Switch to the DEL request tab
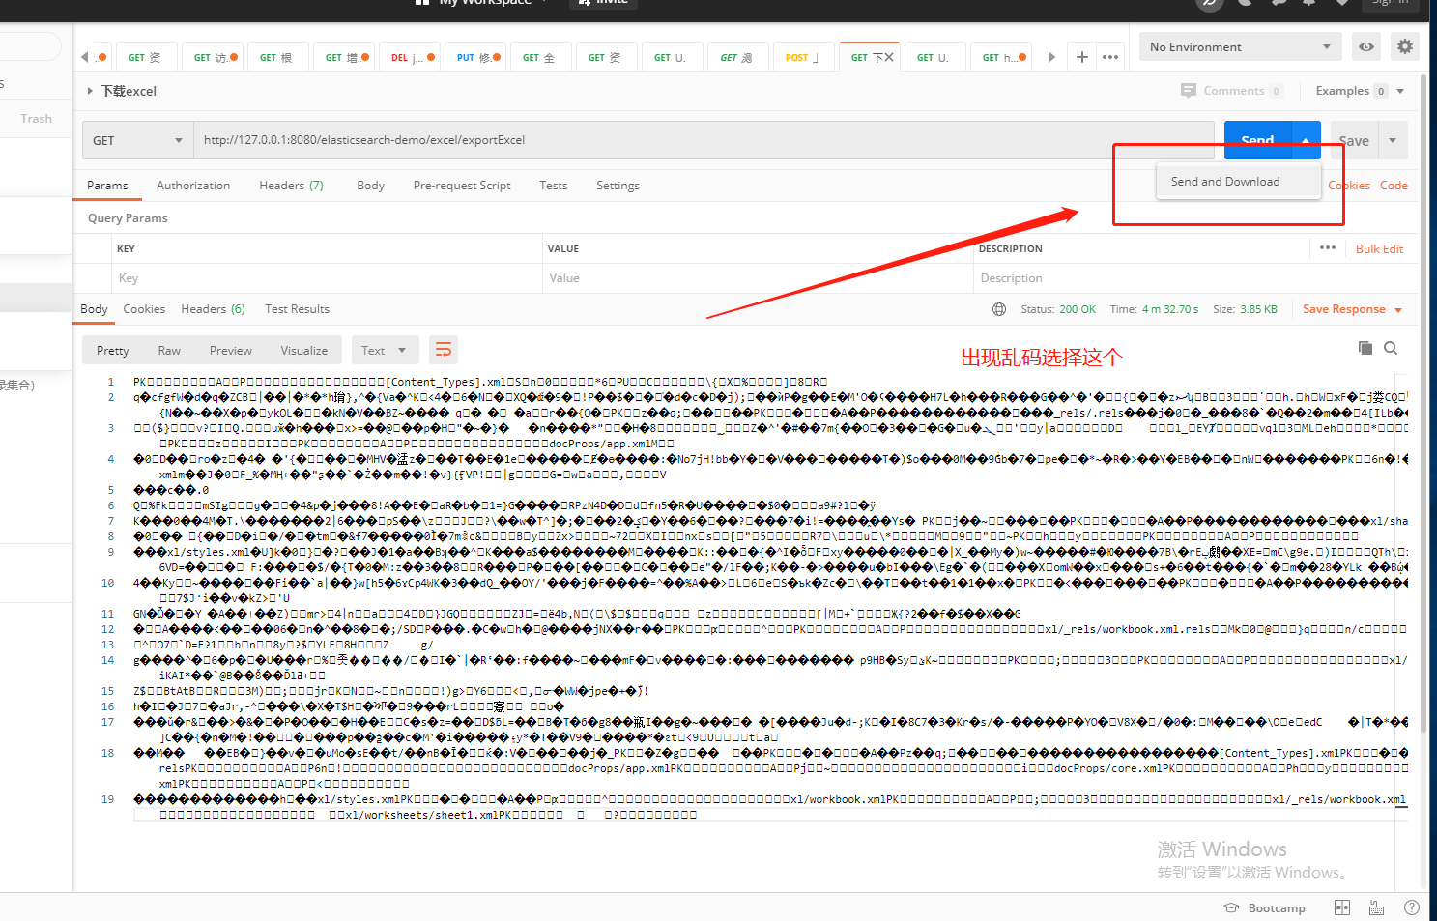 pos(412,57)
